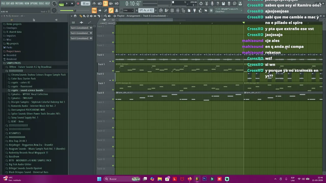Open the Channel rack view icon
Image resolution: width=326 pixels, height=183 pixels.
172,10
